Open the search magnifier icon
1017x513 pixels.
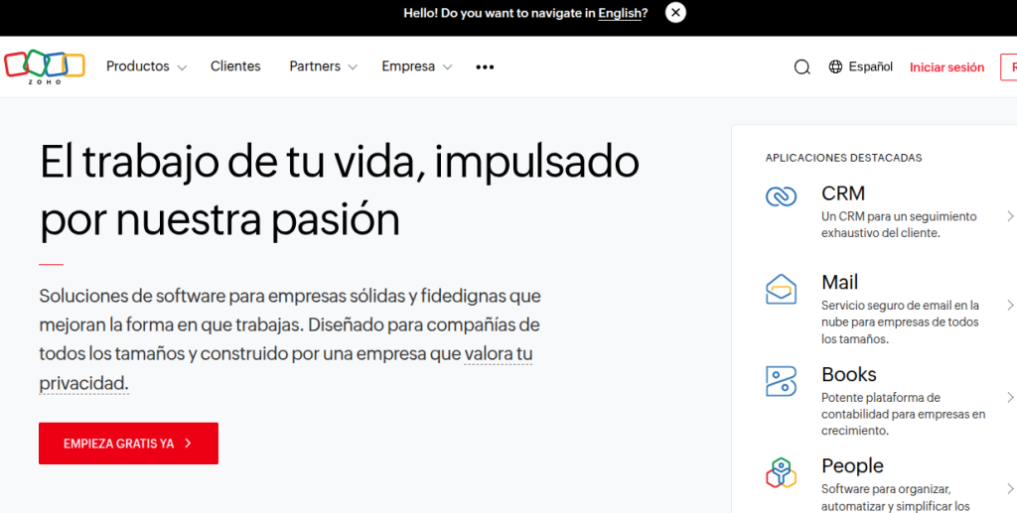(x=801, y=67)
